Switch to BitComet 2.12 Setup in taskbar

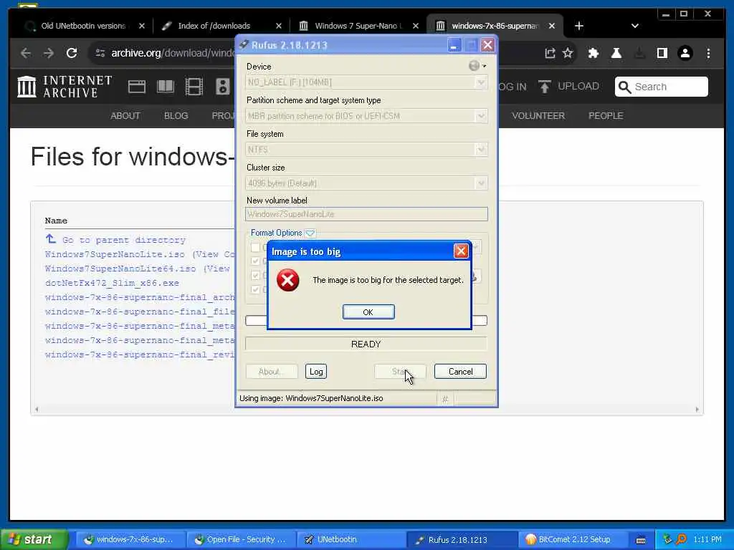[x=574, y=540]
